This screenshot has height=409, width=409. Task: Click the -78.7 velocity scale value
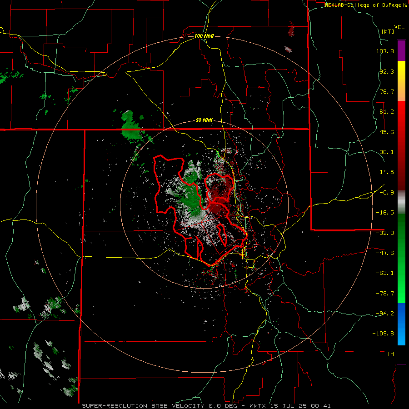[x=385, y=294]
